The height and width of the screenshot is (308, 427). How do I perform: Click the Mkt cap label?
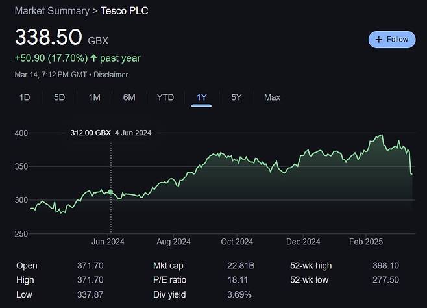(x=169, y=266)
